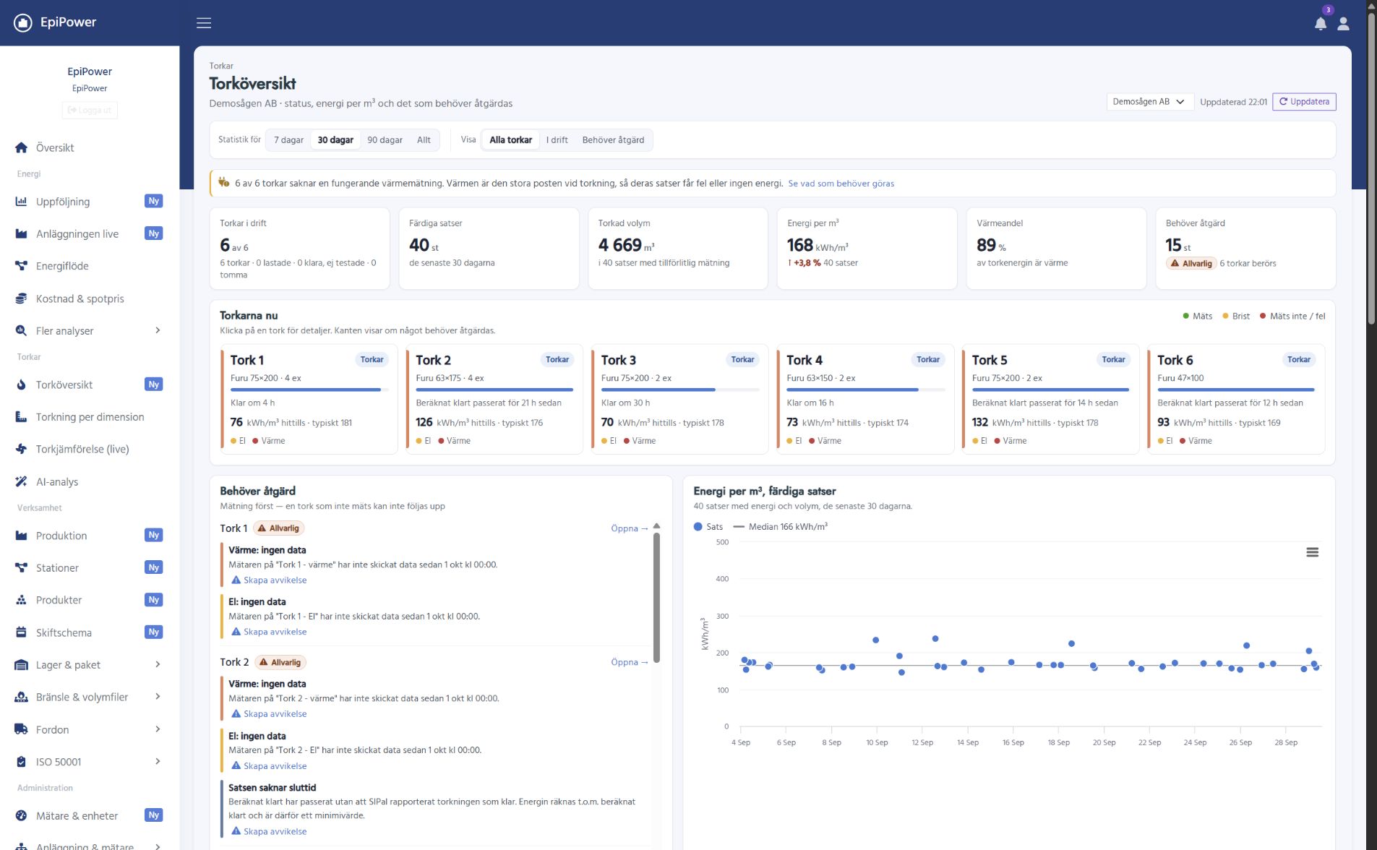Open the hamburger menu in top bar
The width and height of the screenshot is (1377, 850).
(x=204, y=23)
